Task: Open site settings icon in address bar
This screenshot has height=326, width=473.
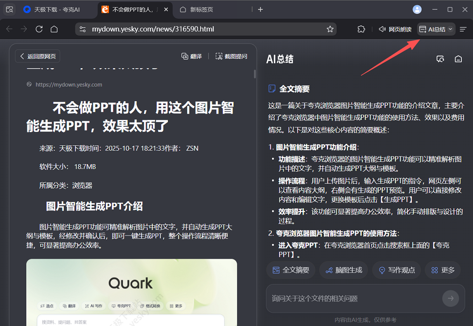Action: coord(82,29)
